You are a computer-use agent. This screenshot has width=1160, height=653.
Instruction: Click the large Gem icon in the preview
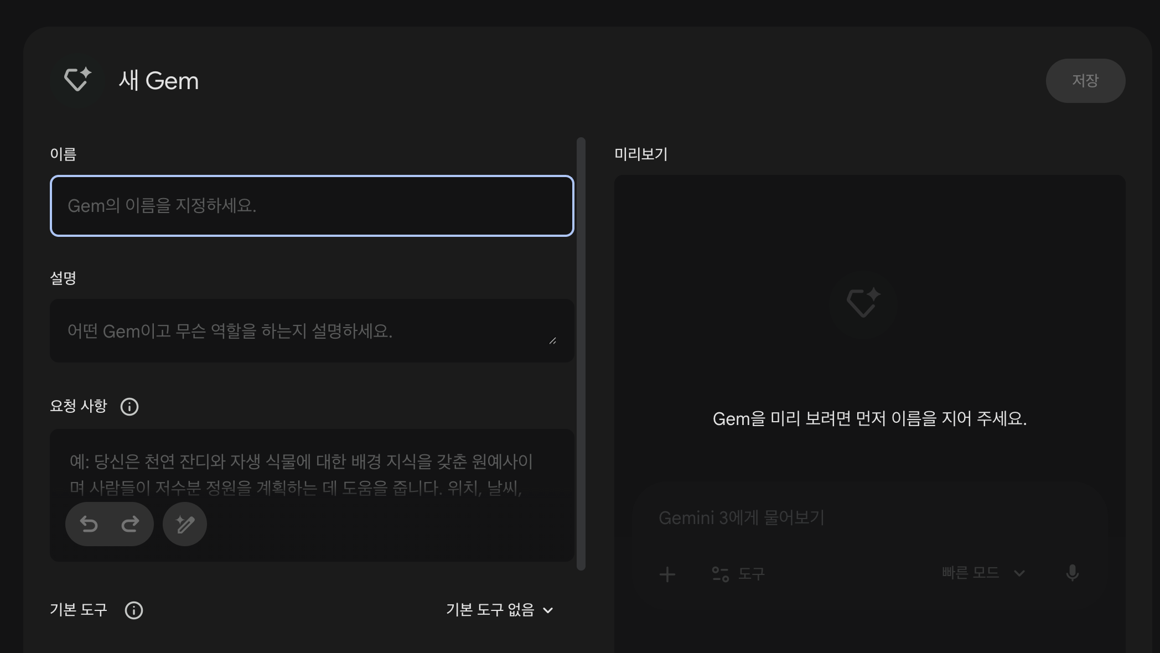(x=863, y=303)
